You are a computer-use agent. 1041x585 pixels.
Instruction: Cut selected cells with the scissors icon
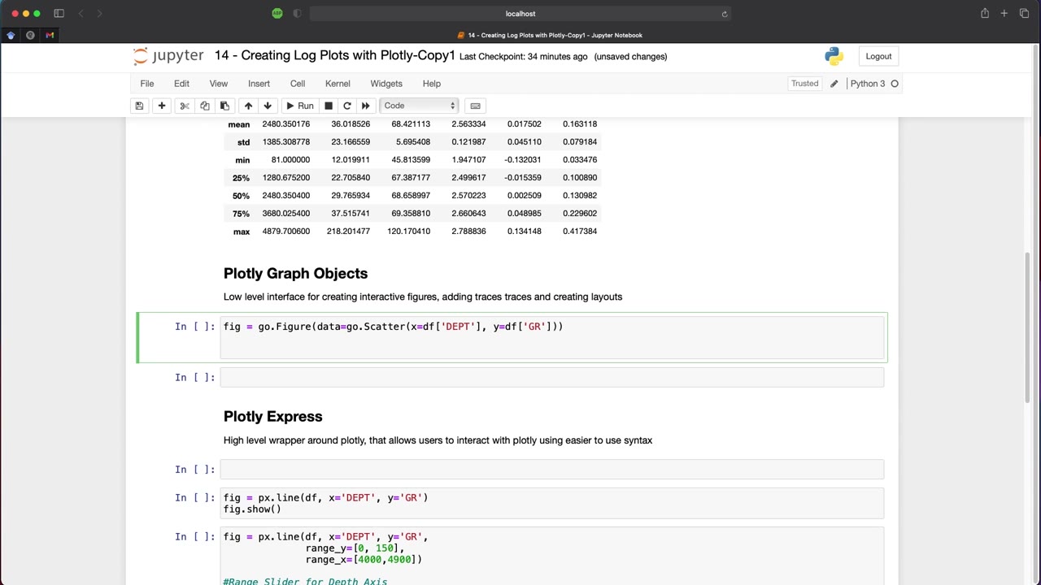click(185, 106)
